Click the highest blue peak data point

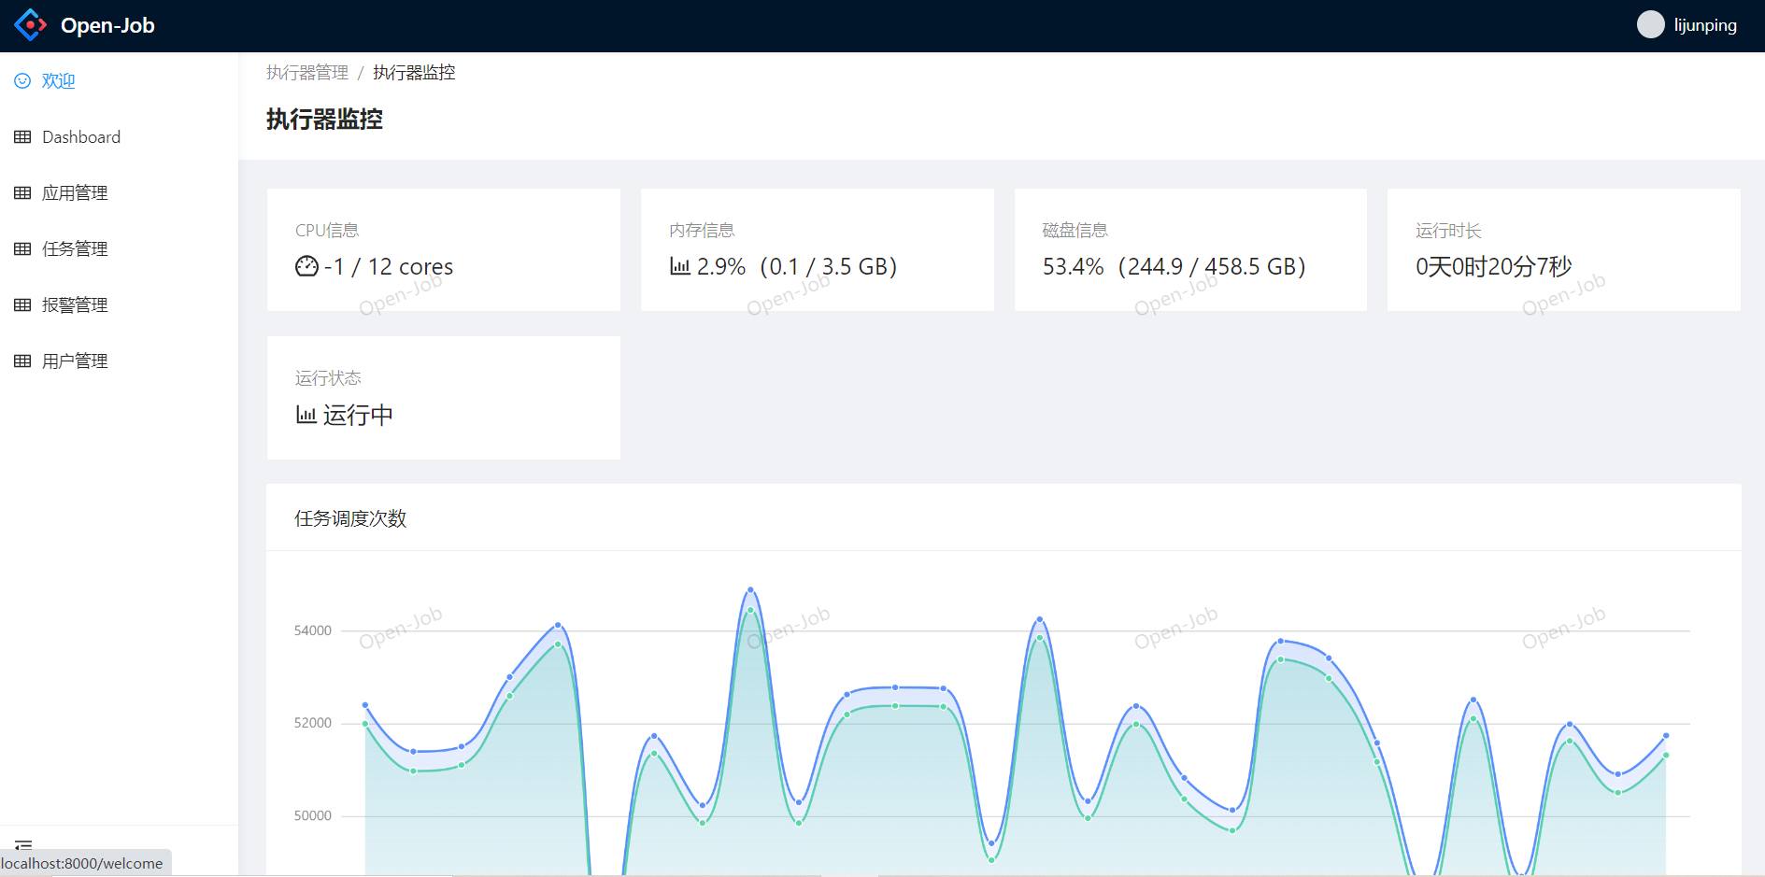tap(750, 590)
